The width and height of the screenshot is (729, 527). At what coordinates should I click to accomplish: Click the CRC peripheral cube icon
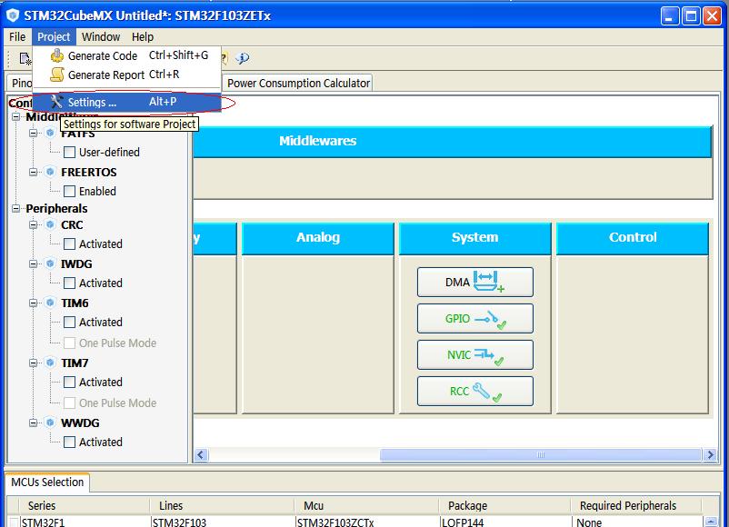pos(50,224)
